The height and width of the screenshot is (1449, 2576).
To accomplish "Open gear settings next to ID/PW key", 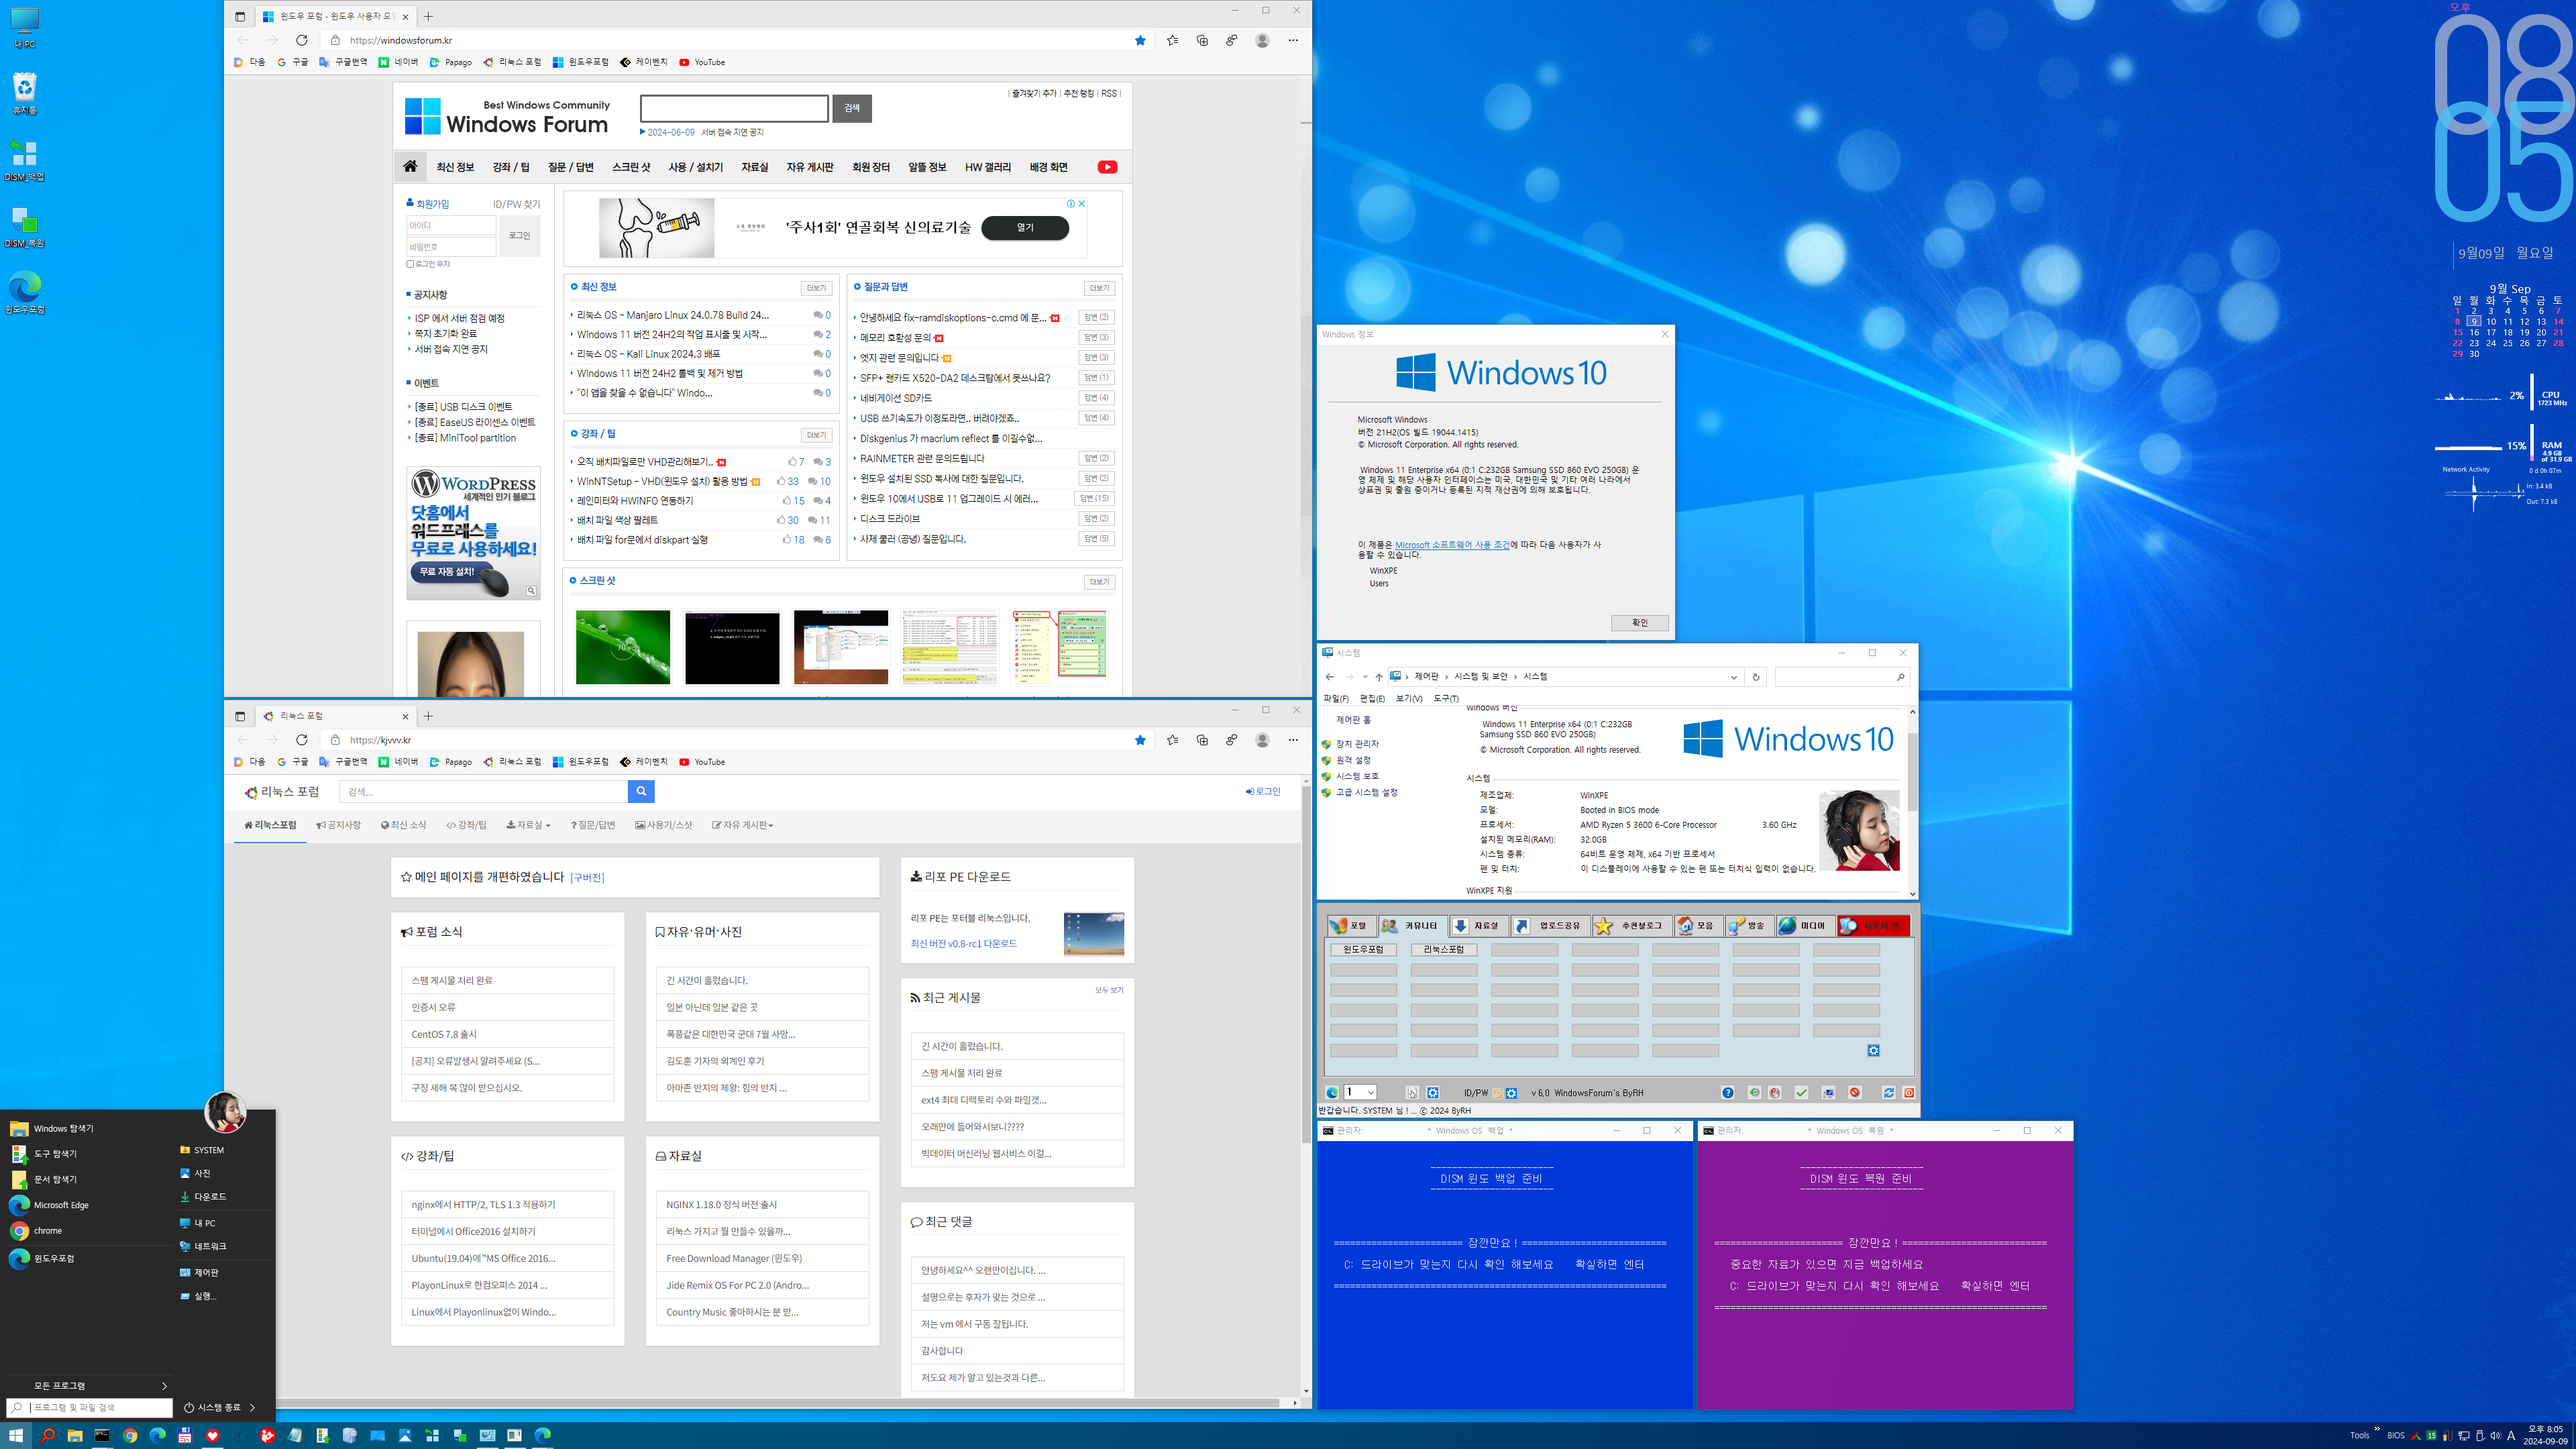I will pyautogui.click(x=1511, y=1093).
